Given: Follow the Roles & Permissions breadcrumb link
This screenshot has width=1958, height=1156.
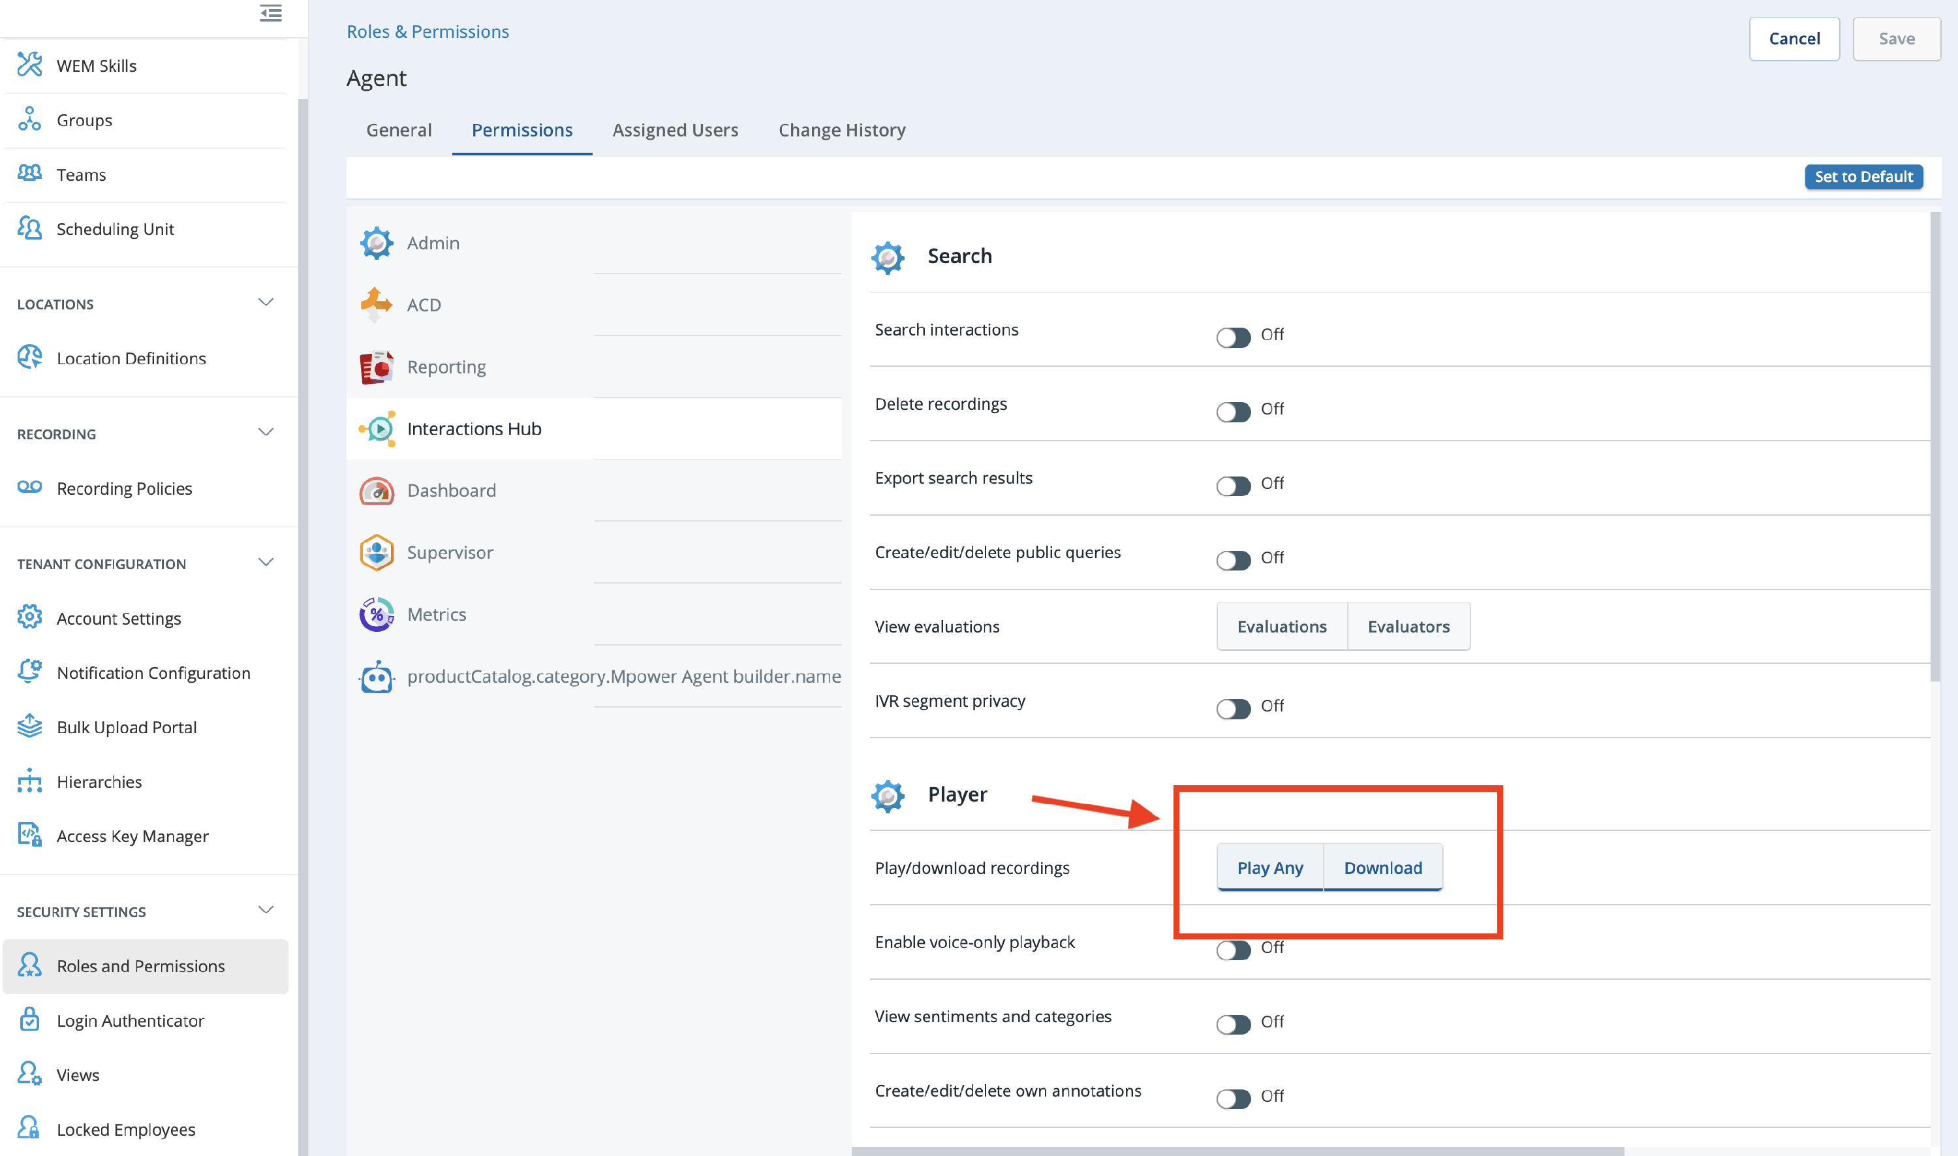Looking at the screenshot, I should click(x=427, y=32).
